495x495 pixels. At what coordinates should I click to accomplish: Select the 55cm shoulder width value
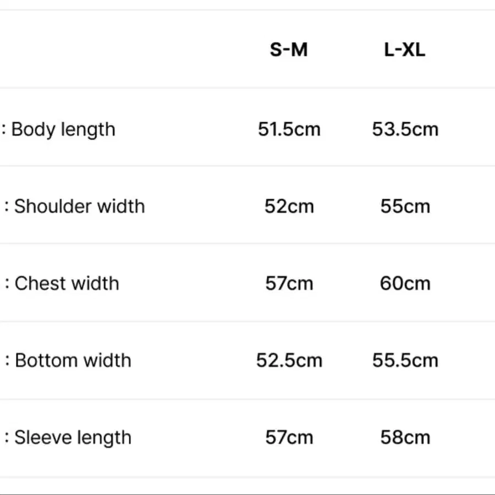click(405, 207)
